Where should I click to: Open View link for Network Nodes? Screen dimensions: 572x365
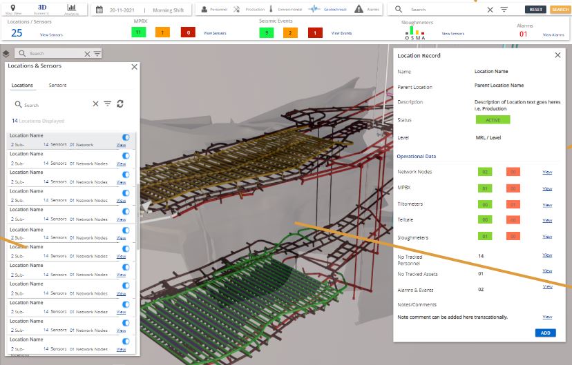pyautogui.click(x=547, y=172)
